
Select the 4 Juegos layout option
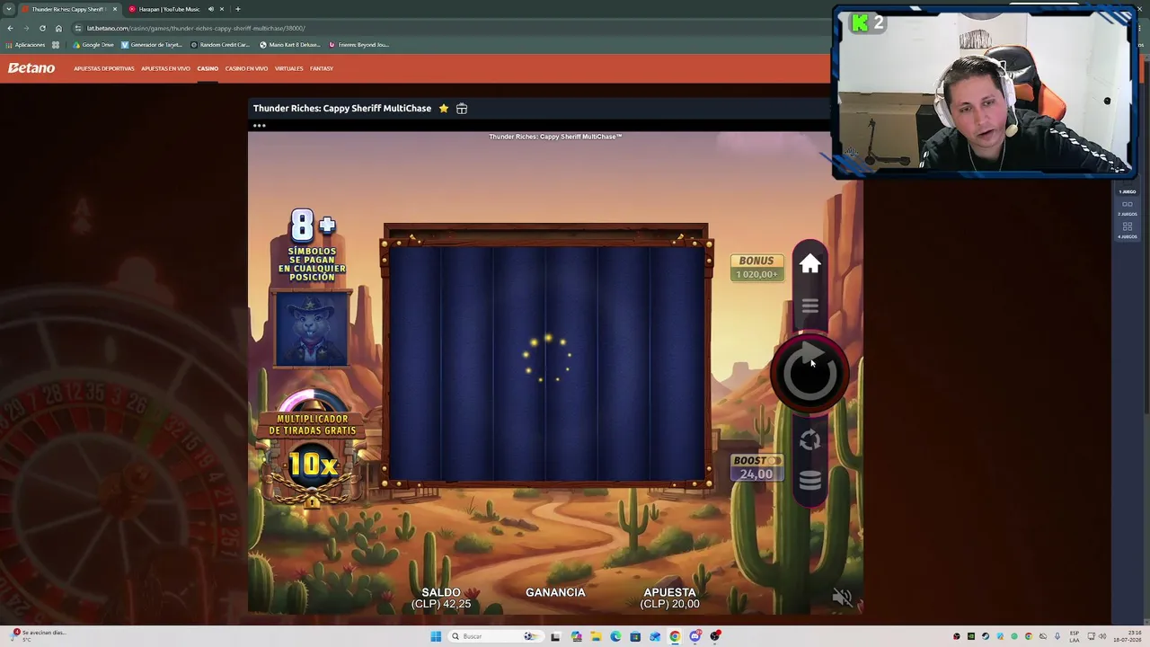1127,231
